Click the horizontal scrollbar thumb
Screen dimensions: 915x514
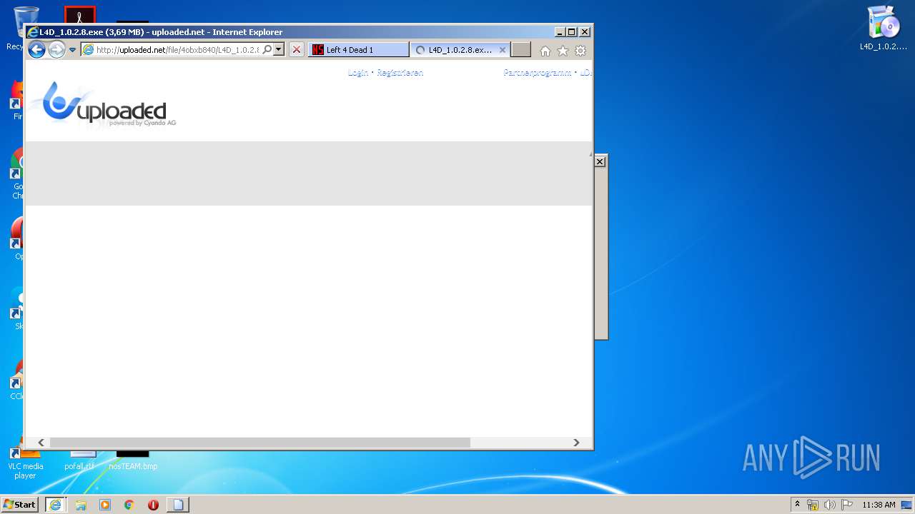[x=260, y=443]
